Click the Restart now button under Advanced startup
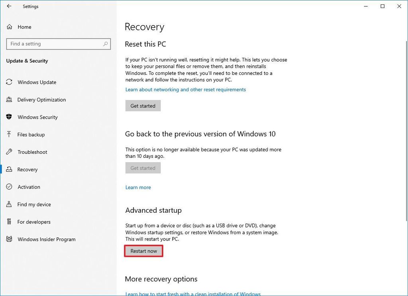 pyautogui.click(x=143, y=251)
